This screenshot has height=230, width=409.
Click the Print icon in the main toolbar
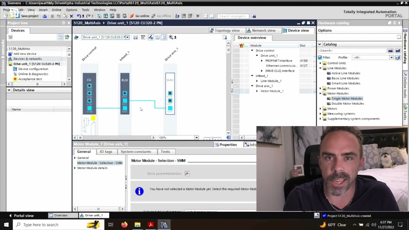[x=45, y=16]
